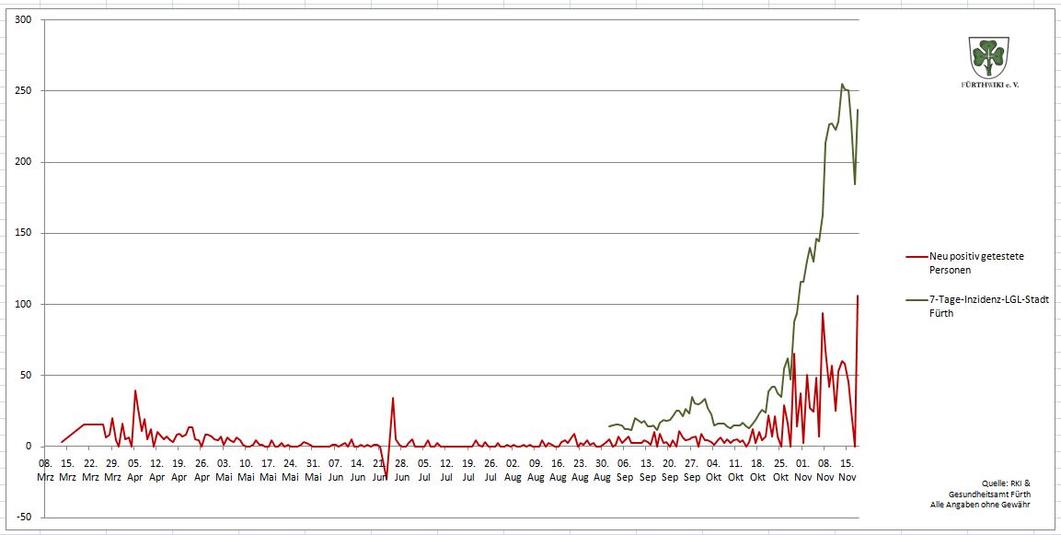Viewport: 1061px width, 535px height.
Task: Click the Fürthwiki clover leaf logo
Action: (x=989, y=57)
